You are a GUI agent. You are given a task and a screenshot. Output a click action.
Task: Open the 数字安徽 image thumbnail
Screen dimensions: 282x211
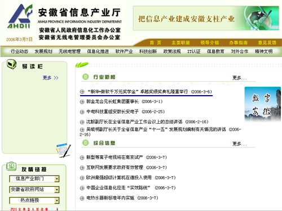[263, 105]
